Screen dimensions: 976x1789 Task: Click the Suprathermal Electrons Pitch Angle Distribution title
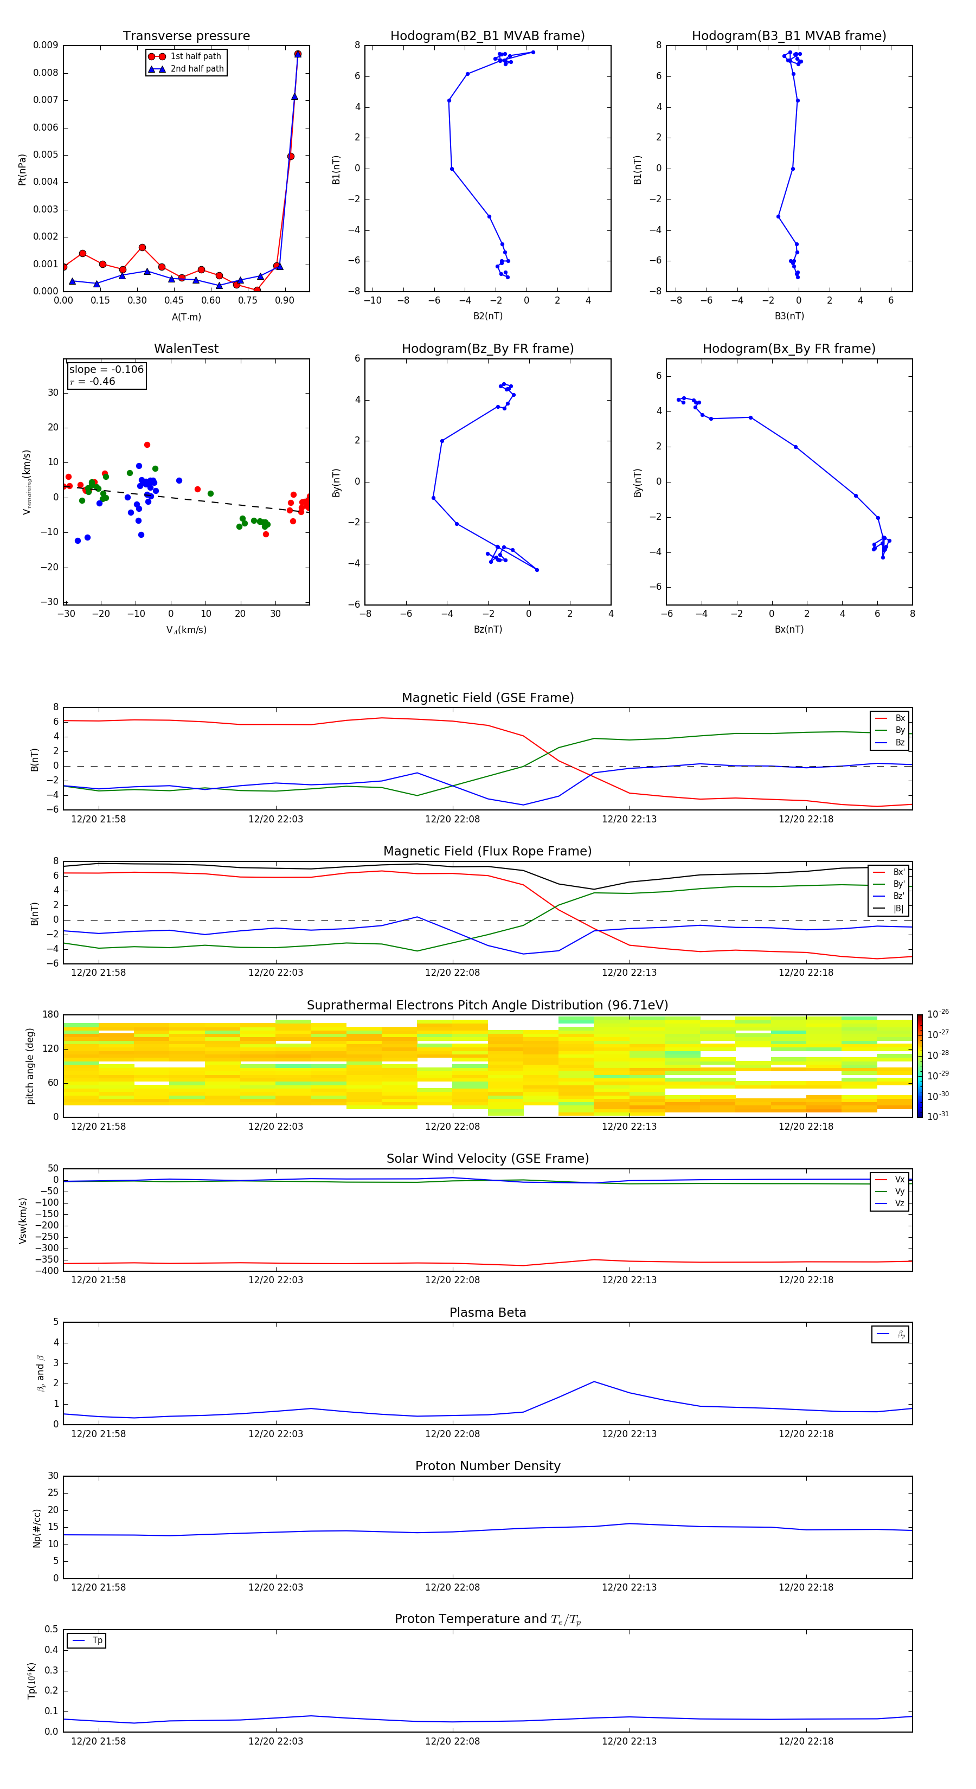coord(487,1006)
